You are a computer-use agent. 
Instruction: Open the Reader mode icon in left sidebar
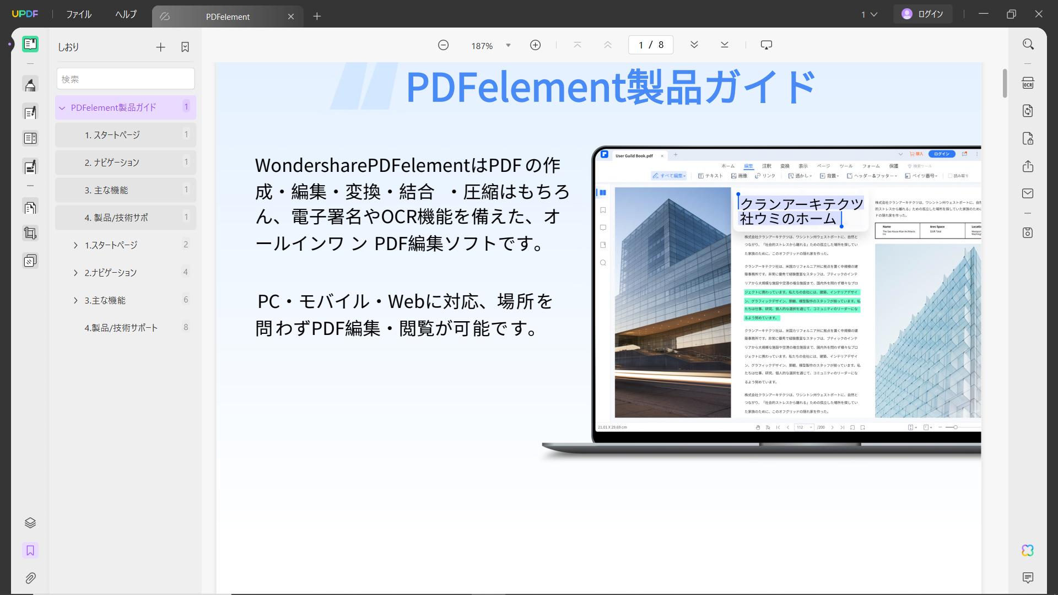(x=30, y=44)
